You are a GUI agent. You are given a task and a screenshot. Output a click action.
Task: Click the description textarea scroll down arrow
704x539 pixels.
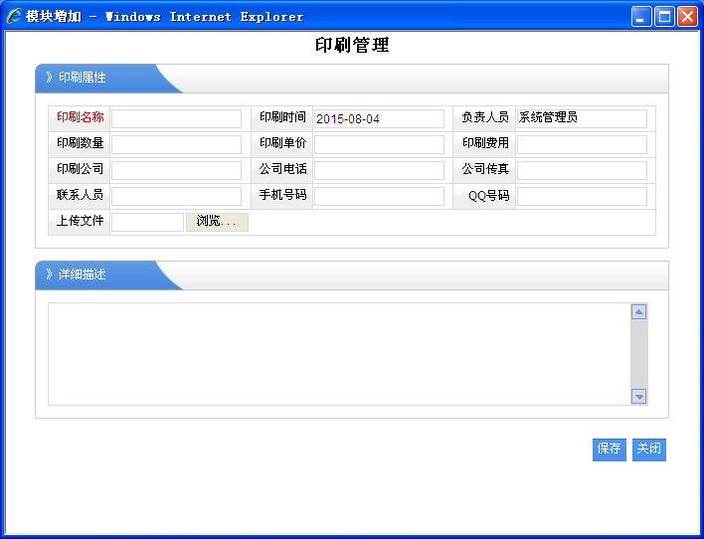click(639, 397)
